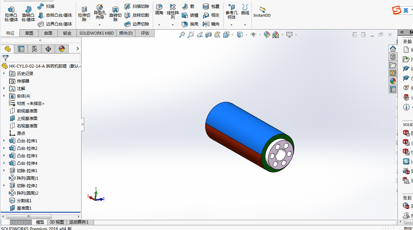Open the File Explorer folder icon in task pane
The image size is (413, 230).
[x=393, y=65]
